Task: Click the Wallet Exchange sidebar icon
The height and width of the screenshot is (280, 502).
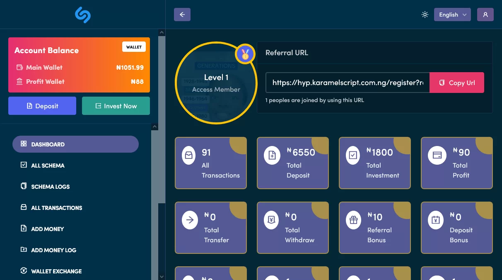Action: coord(24,271)
